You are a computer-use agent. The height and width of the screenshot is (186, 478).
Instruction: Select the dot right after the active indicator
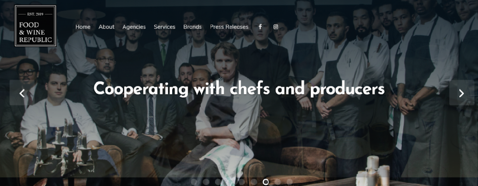point(277,182)
